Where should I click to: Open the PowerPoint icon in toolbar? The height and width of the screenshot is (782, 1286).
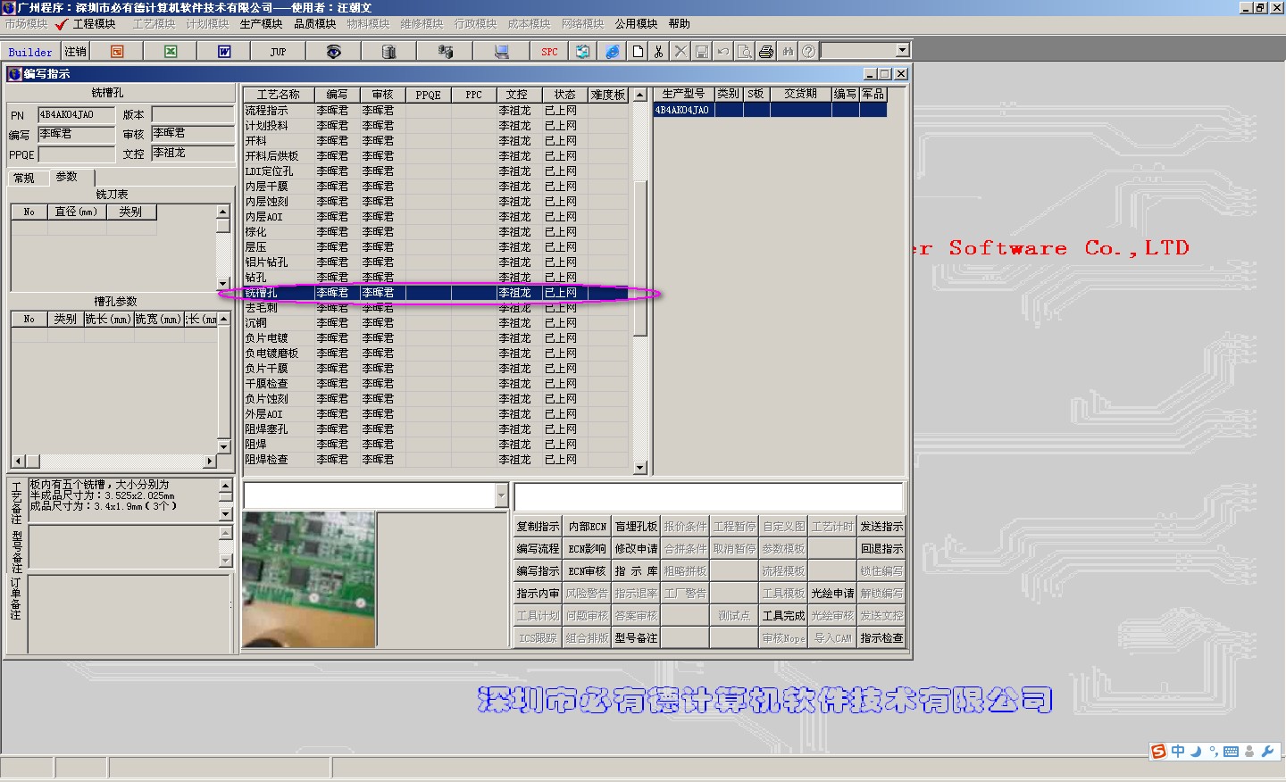117,52
